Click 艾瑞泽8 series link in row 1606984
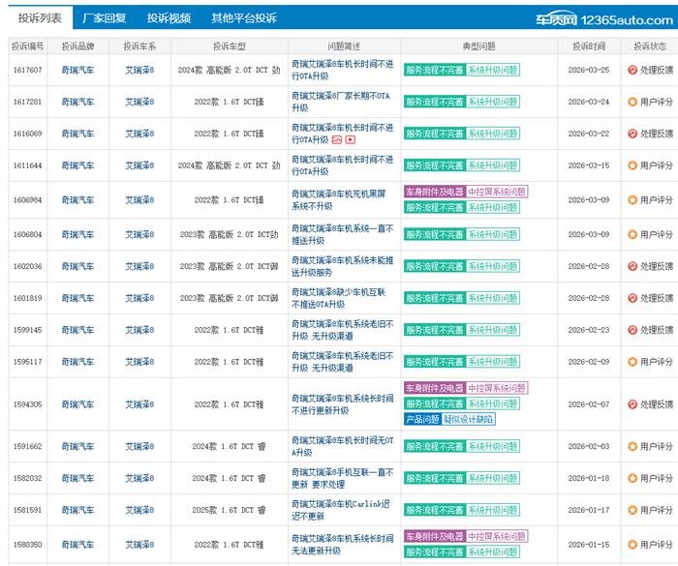 coord(139,200)
